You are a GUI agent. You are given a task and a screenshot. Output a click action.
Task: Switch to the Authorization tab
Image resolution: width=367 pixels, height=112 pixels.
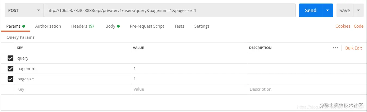[48, 26]
